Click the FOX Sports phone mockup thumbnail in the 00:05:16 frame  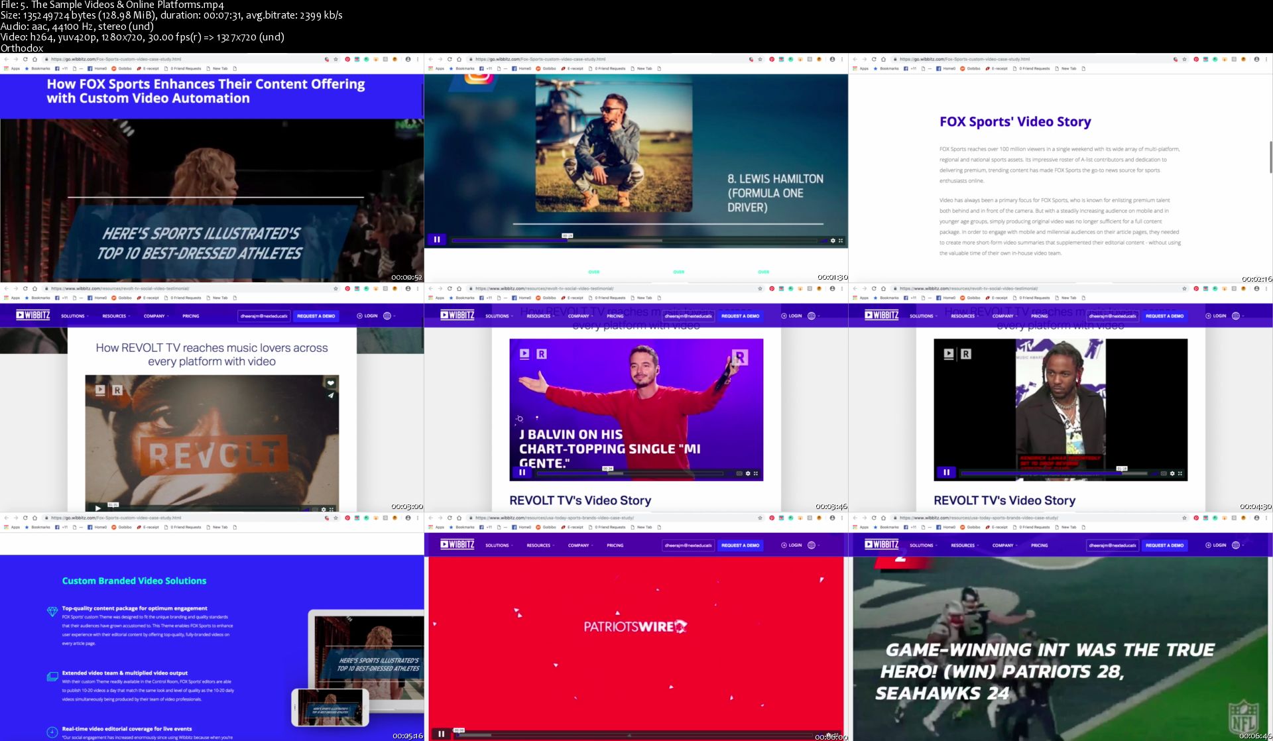click(330, 707)
